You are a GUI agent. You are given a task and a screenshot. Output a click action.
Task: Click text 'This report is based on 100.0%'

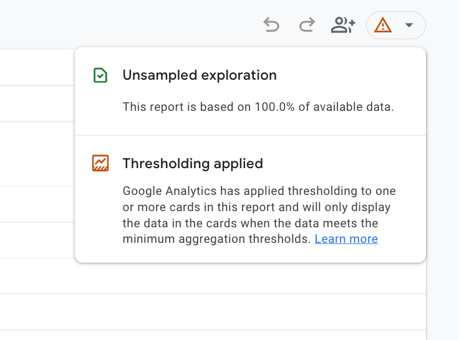[209, 107]
